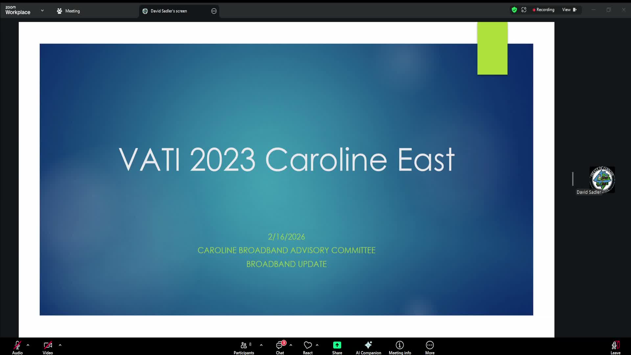Switch to the Meeting tab
Viewport: 631px width, 355px height.
point(68,11)
